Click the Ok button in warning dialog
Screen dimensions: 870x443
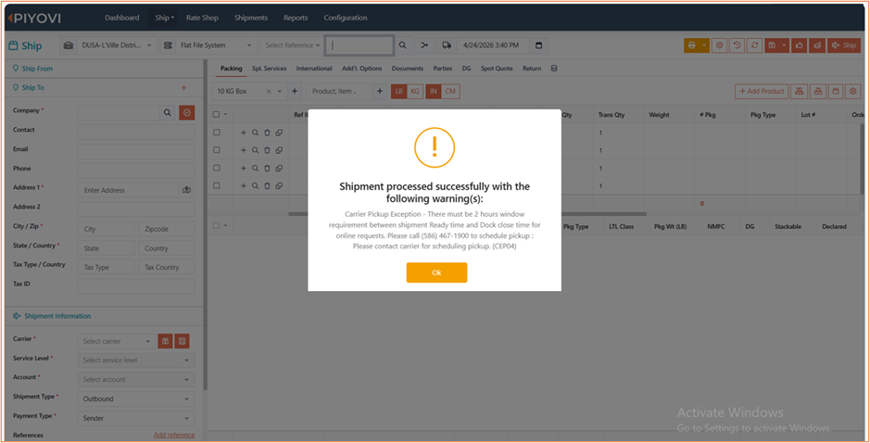pyautogui.click(x=436, y=272)
